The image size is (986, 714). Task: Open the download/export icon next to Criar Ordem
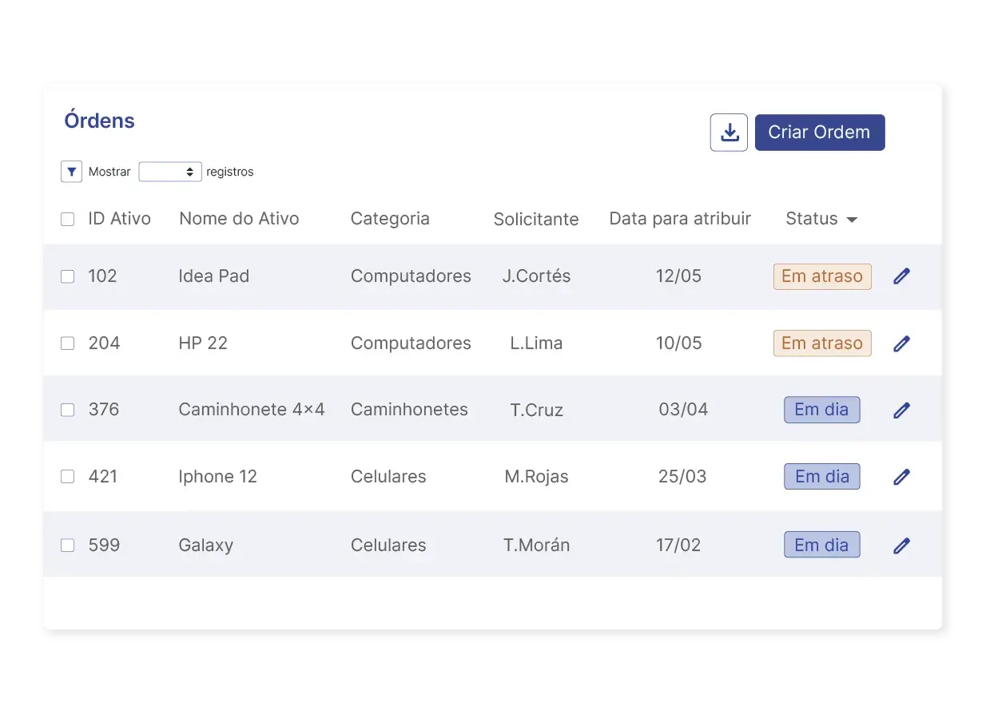[728, 132]
